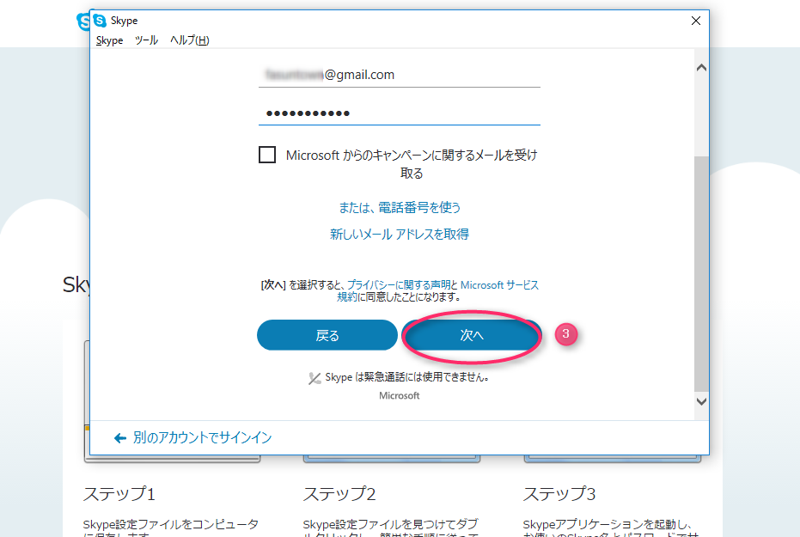Close the Skype sign-in window

(695, 21)
